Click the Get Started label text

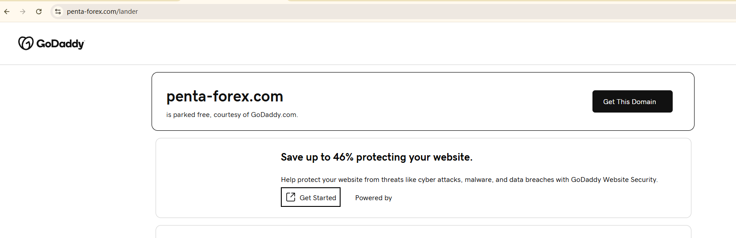tap(318, 198)
